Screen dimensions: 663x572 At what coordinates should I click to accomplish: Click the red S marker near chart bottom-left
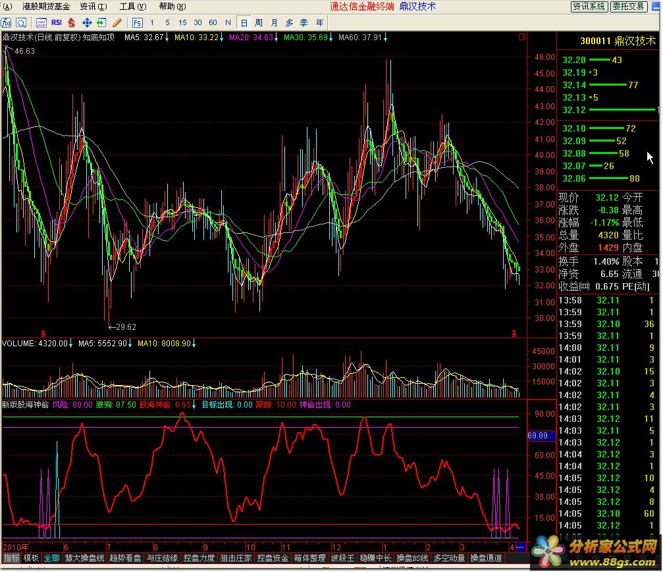click(x=43, y=334)
